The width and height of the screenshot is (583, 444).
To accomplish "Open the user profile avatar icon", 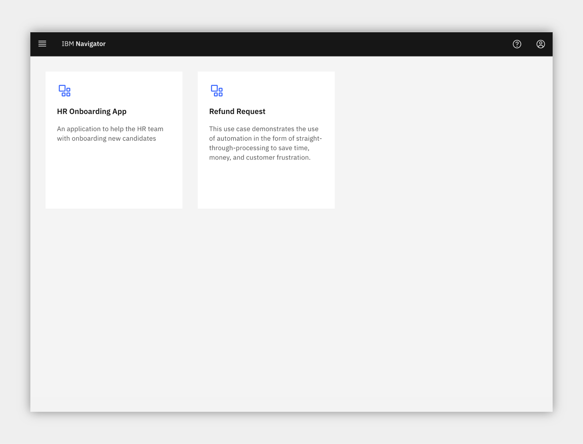I will pyautogui.click(x=540, y=44).
